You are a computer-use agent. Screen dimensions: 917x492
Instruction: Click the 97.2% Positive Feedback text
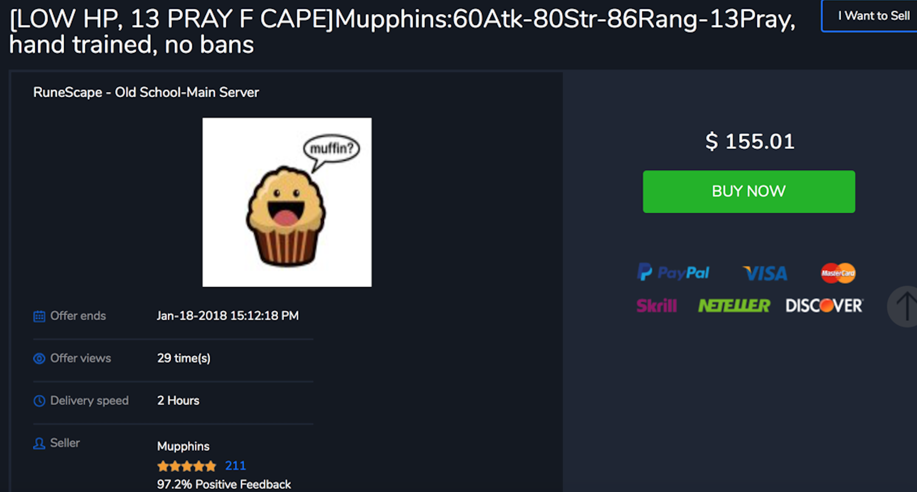tap(224, 484)
